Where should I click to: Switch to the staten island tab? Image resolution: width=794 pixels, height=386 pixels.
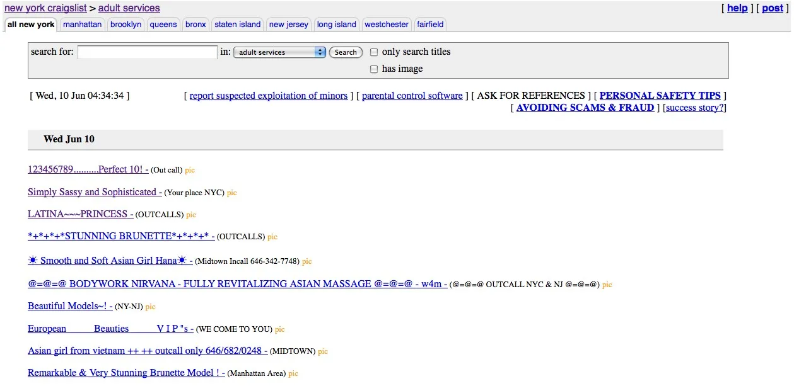[x=238, y=25]
